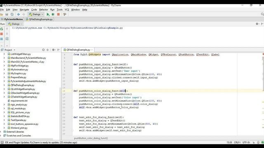264x148 pixels.
Task: Click the lock icon in the status bar
Action: (254, 143)
